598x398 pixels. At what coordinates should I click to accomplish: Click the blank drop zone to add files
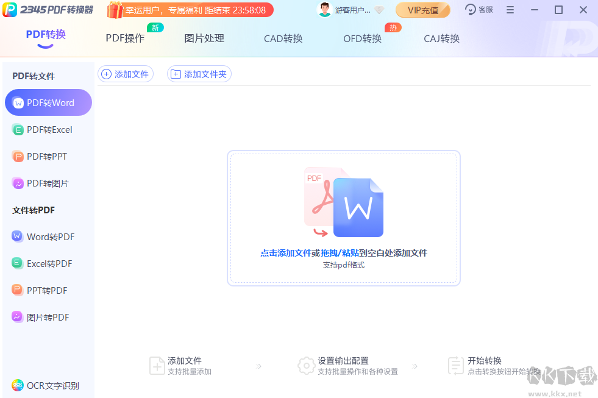pyautogui.click(x=344, y=218)
